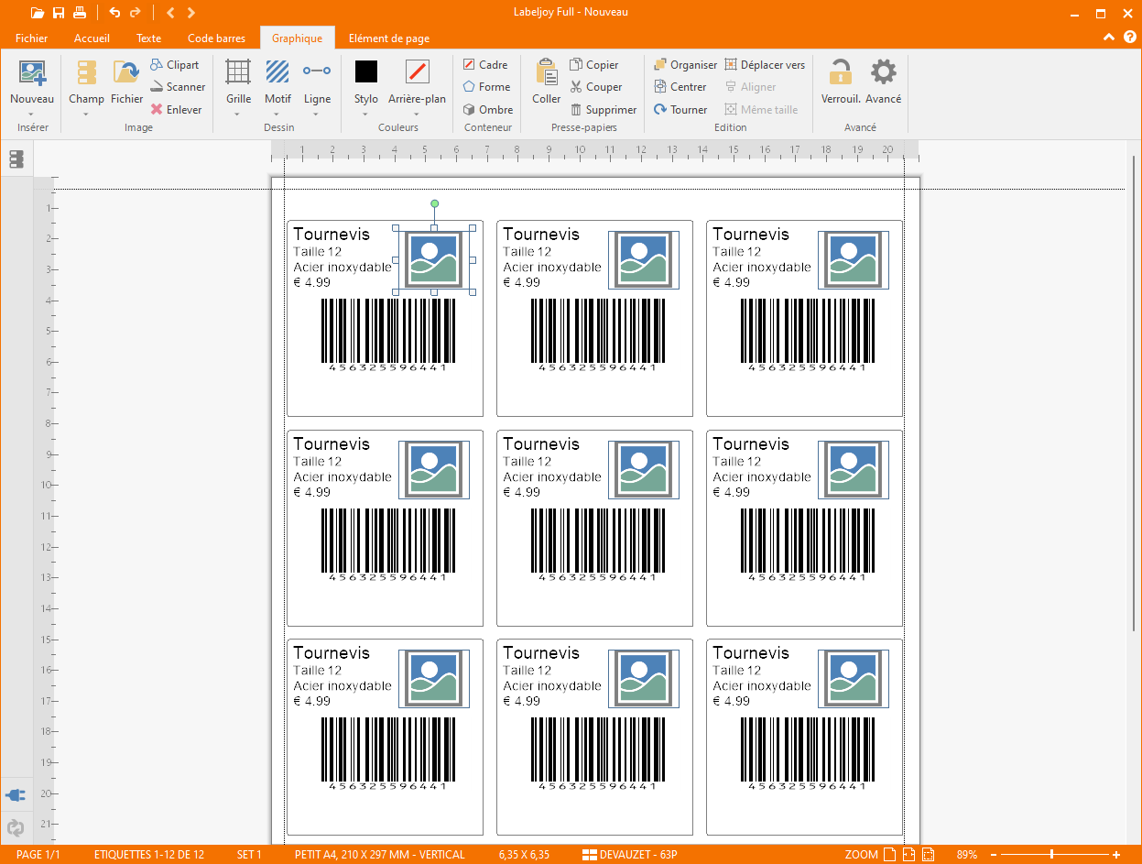Expand the Motif dropdown arrow
The height and width of the screenshot is (864, 1142).
coord(277,115)
